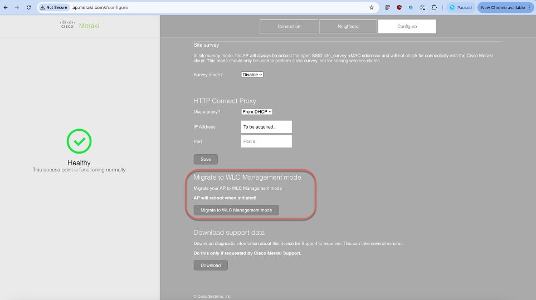Click Migrate to WLC Management mode button

pyautogui.click(x=236, y=210)
